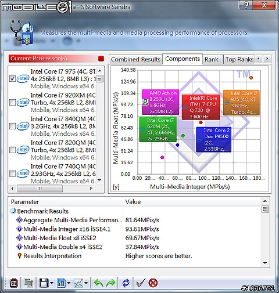Click processor list scroll down arrow
279x293 pixels.
click(x=99, y=180)
